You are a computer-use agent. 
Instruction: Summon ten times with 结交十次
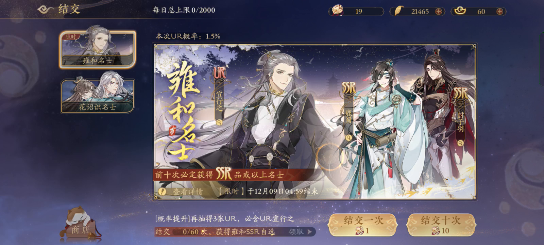[x=441, y=225]
